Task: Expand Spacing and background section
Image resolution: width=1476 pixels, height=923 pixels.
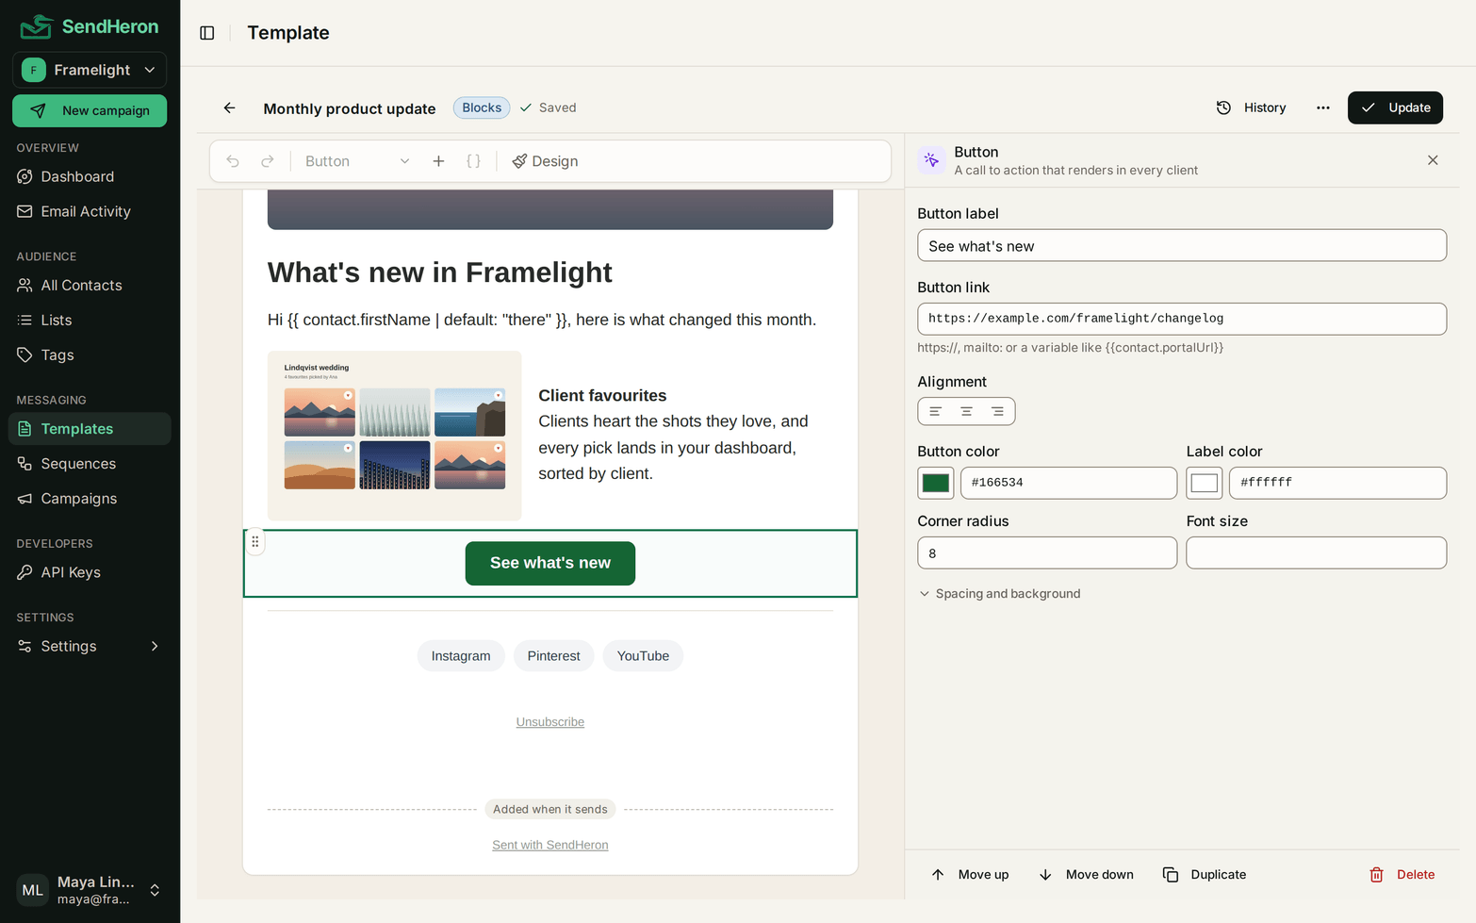Action: pos(1000,594)
